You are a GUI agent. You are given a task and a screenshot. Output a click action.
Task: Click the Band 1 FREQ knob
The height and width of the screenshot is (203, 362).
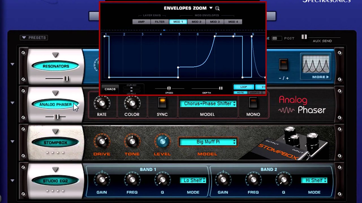132,180
